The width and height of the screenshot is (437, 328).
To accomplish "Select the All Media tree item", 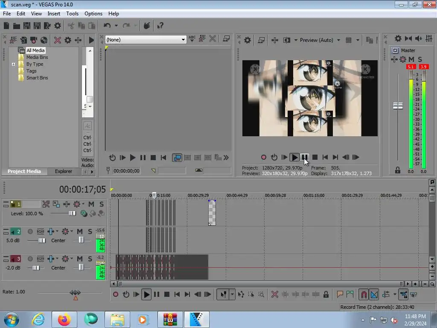I will pos(35,50).
